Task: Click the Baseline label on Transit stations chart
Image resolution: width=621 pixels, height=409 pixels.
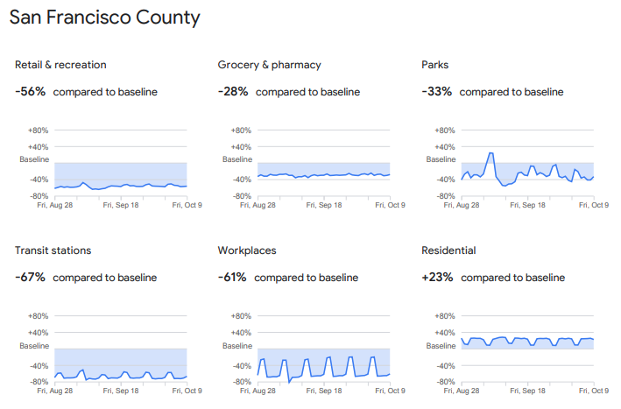Action: pyautogui.click(x=35, y=346)
